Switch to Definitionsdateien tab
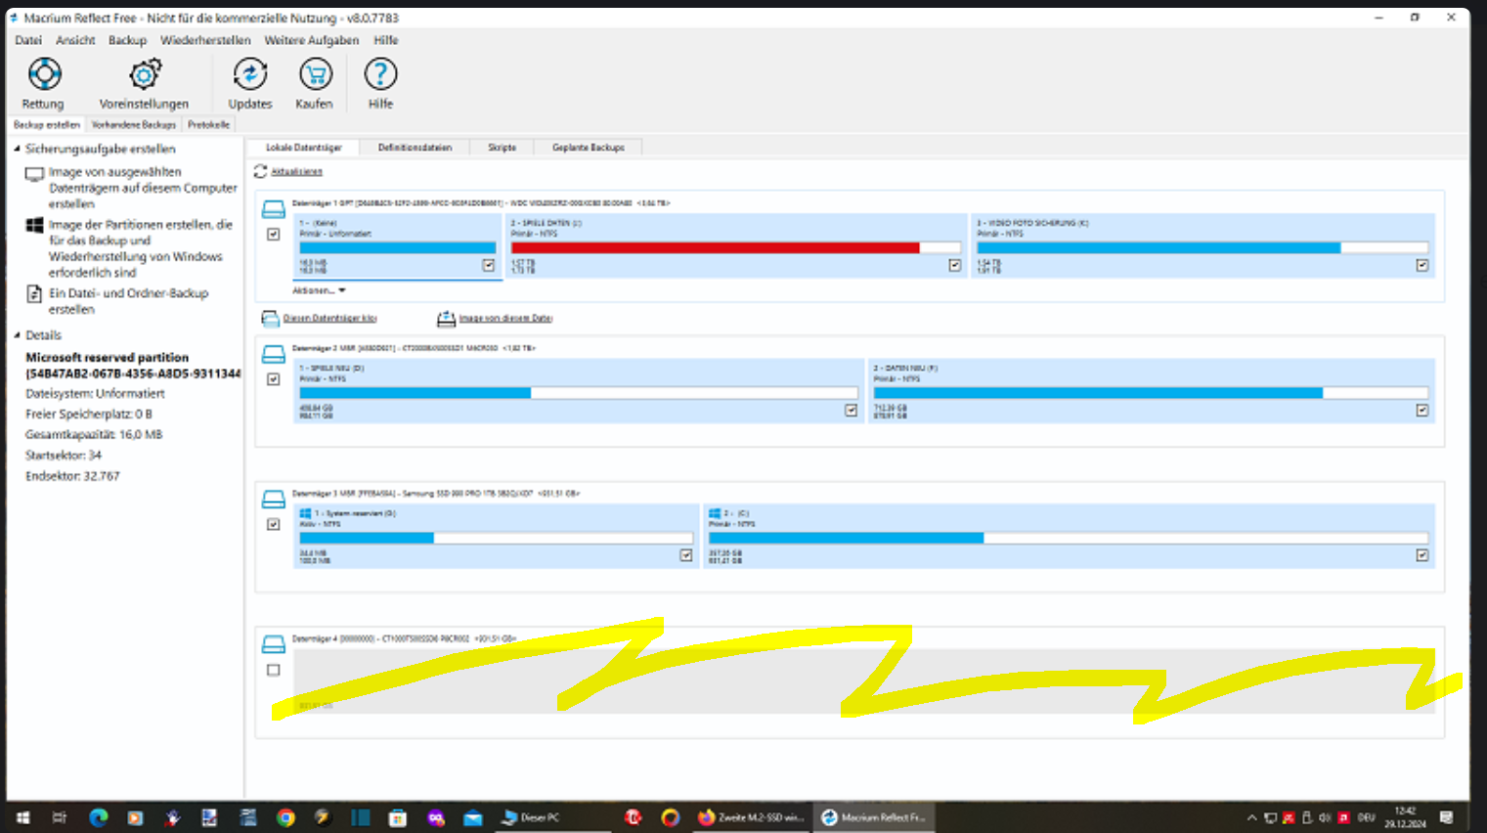Image resolution: width=1487 pixels, height=833 pixels. pos(415,148)
